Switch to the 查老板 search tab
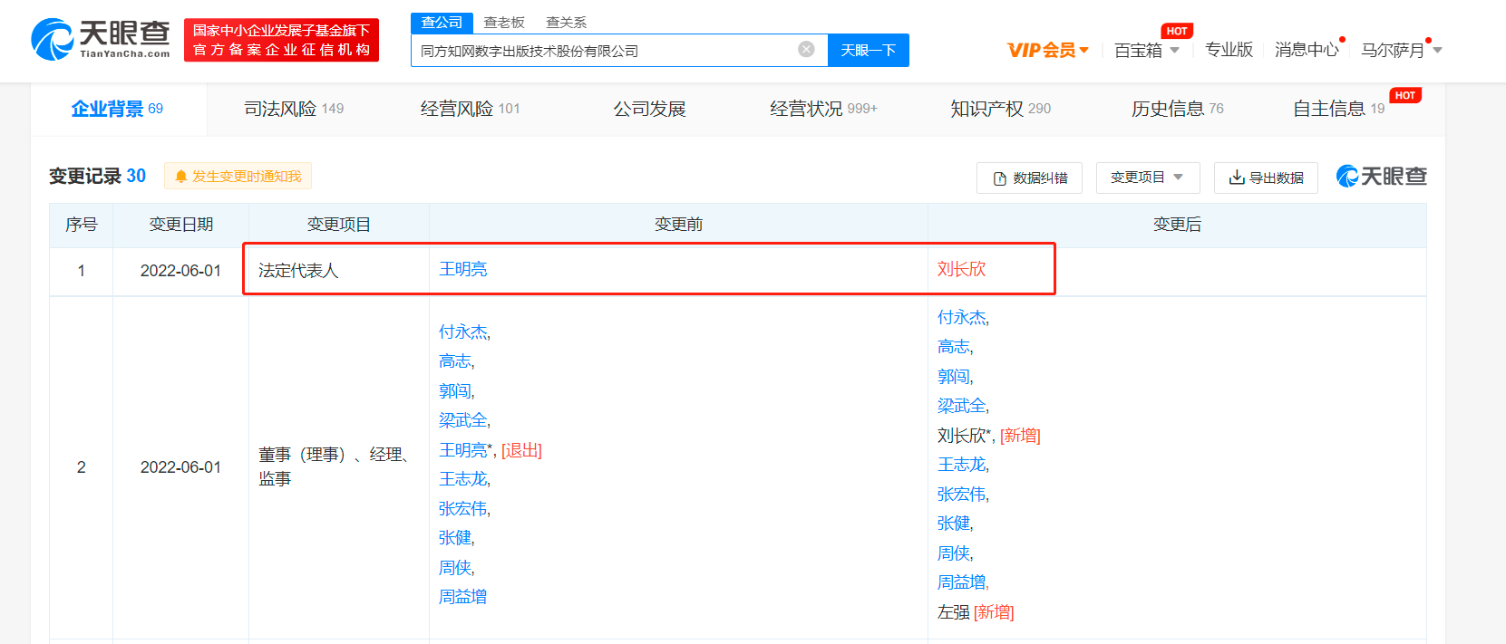 (x=504, y=22)
